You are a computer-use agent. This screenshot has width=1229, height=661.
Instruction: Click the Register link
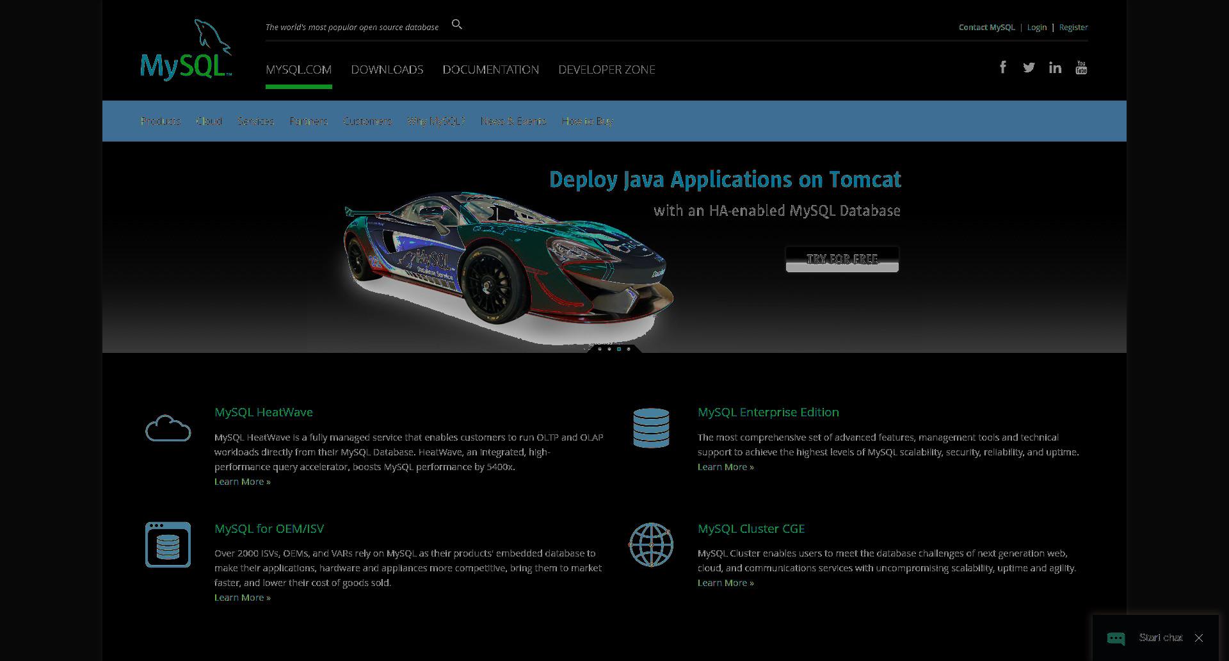point(1073,27)
